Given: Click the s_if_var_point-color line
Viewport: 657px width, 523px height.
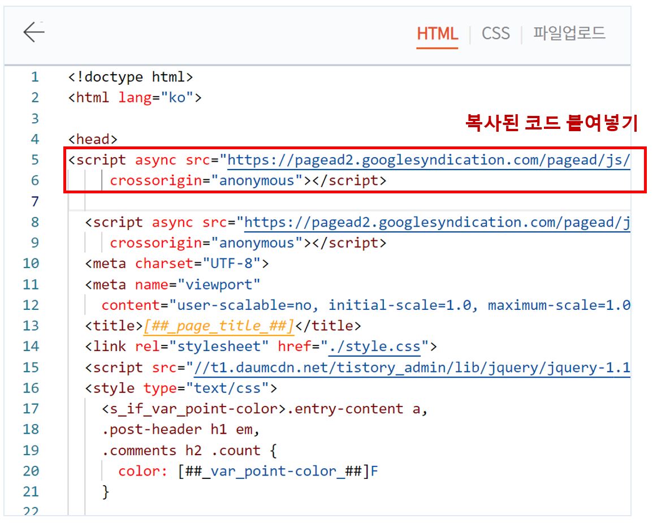Looking at the screenshot, I should pyautogui.click(x=265, y=409).
